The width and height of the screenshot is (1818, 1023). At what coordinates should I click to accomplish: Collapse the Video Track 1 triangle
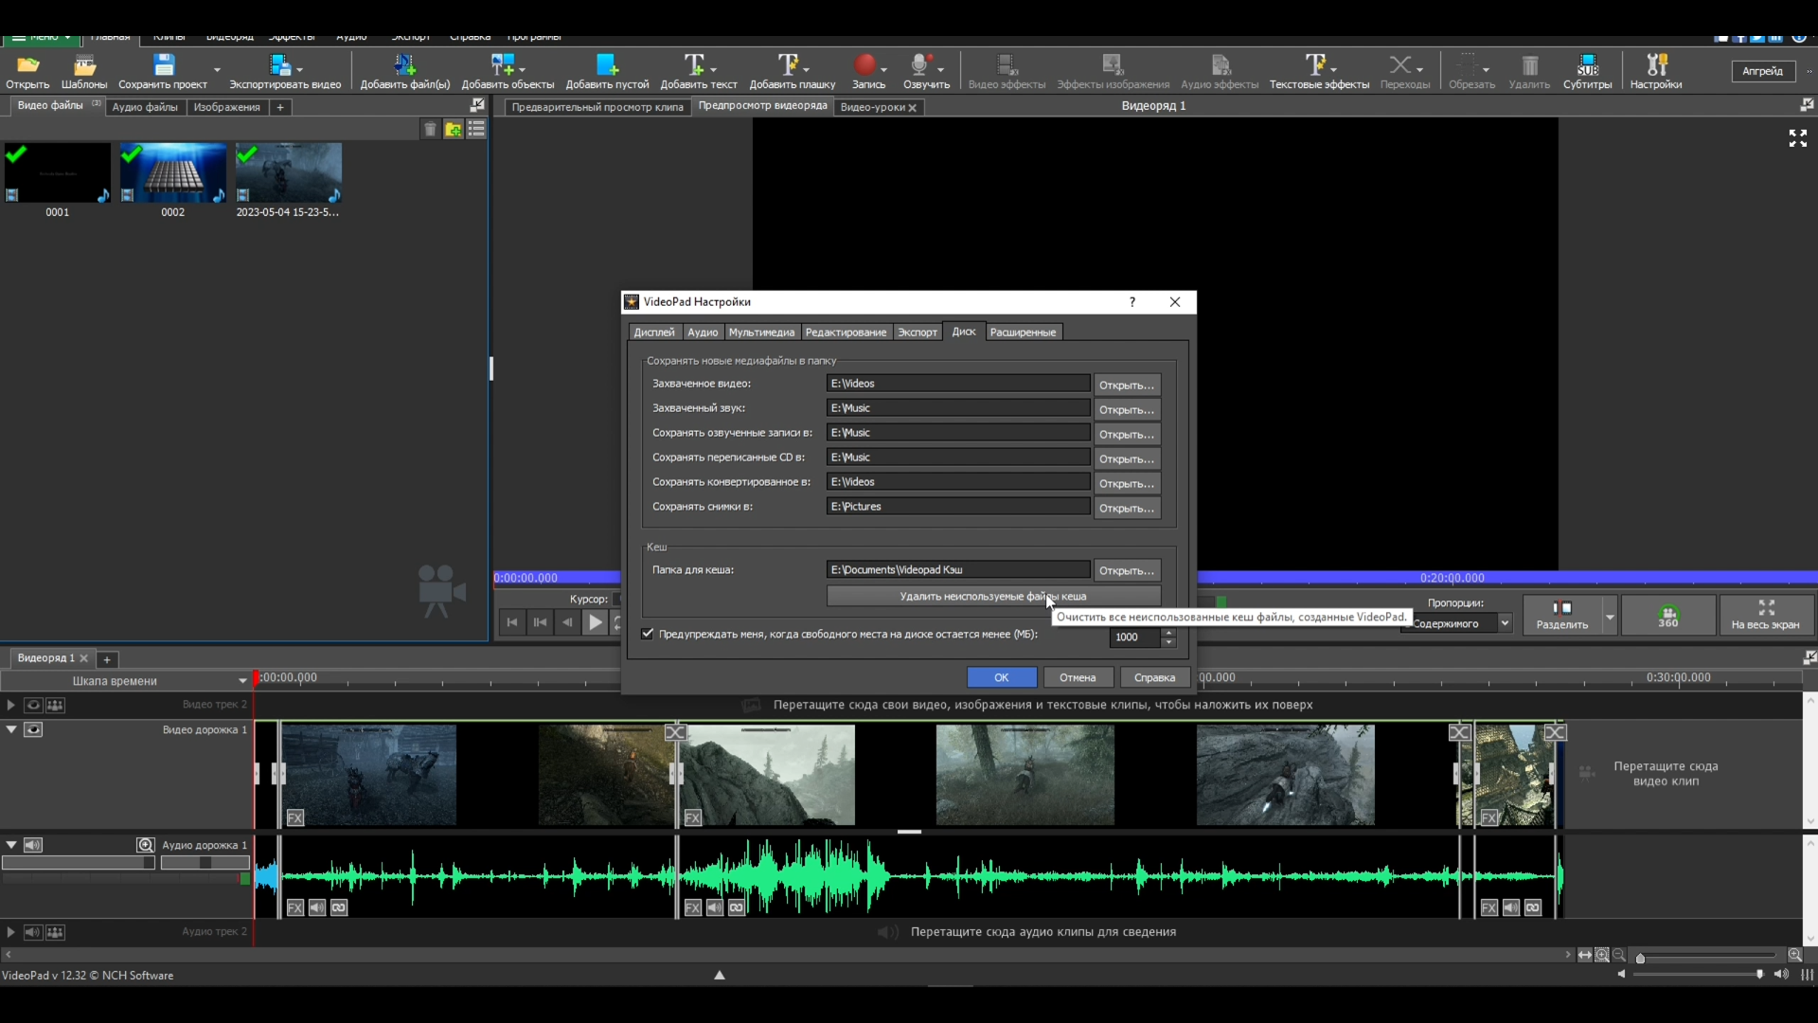(x=11, y=729)
